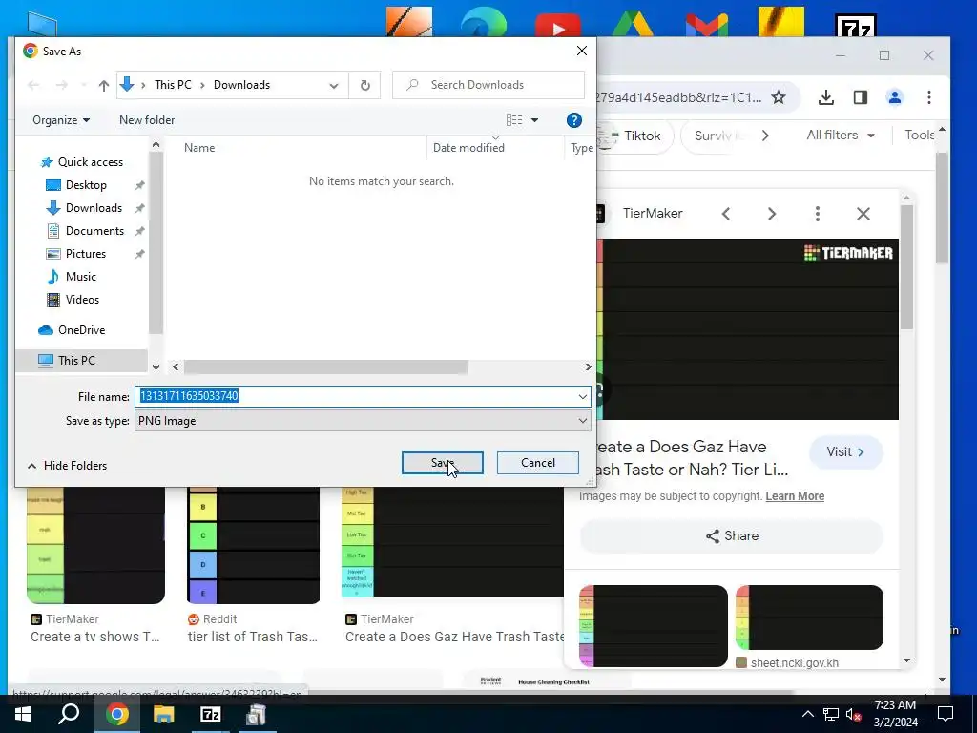977x733 pixels.
Task: Click the muted volume tray icon
Action: coord(853,714)
